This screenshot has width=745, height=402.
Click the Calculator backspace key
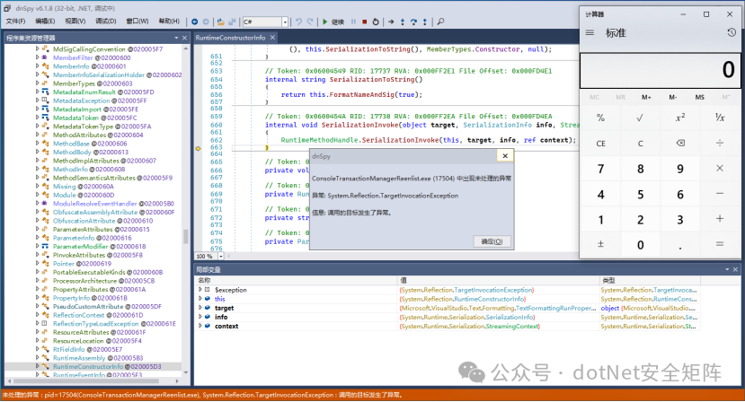(x=680, y=143)
